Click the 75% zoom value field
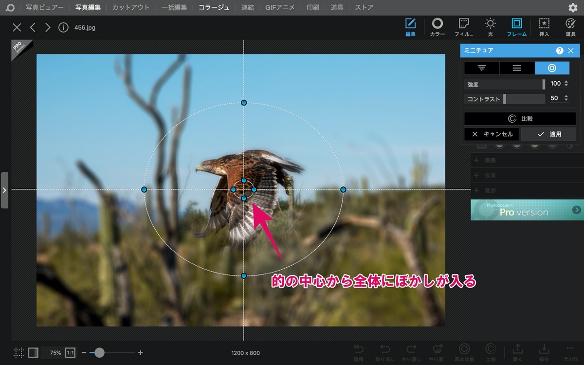Screen dimensions: 584x365 tap(55, 352)
